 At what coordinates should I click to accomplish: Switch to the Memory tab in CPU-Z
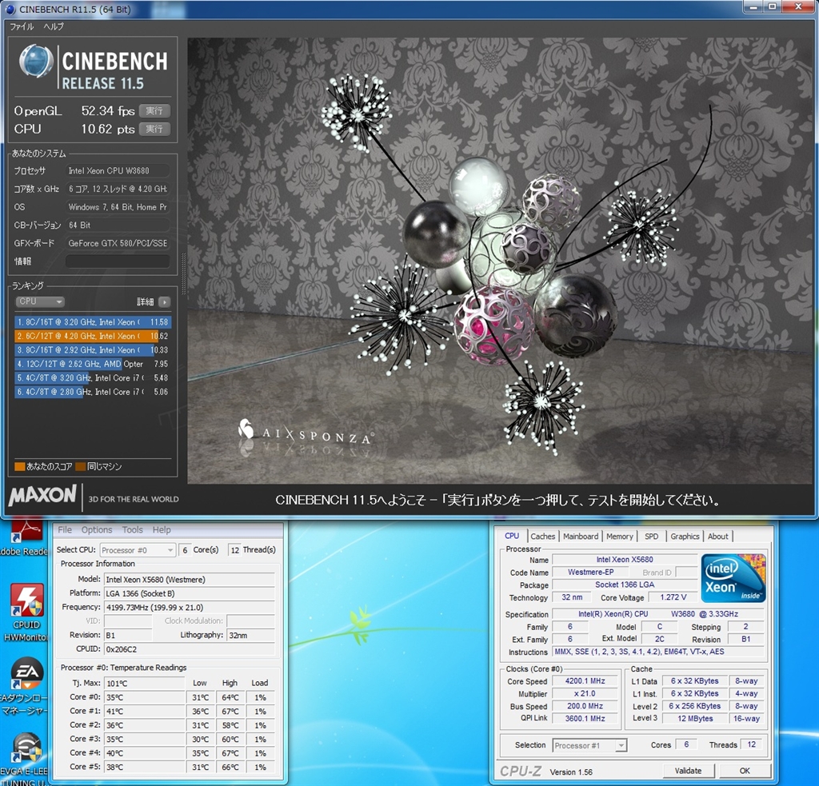tap(619, 537)
